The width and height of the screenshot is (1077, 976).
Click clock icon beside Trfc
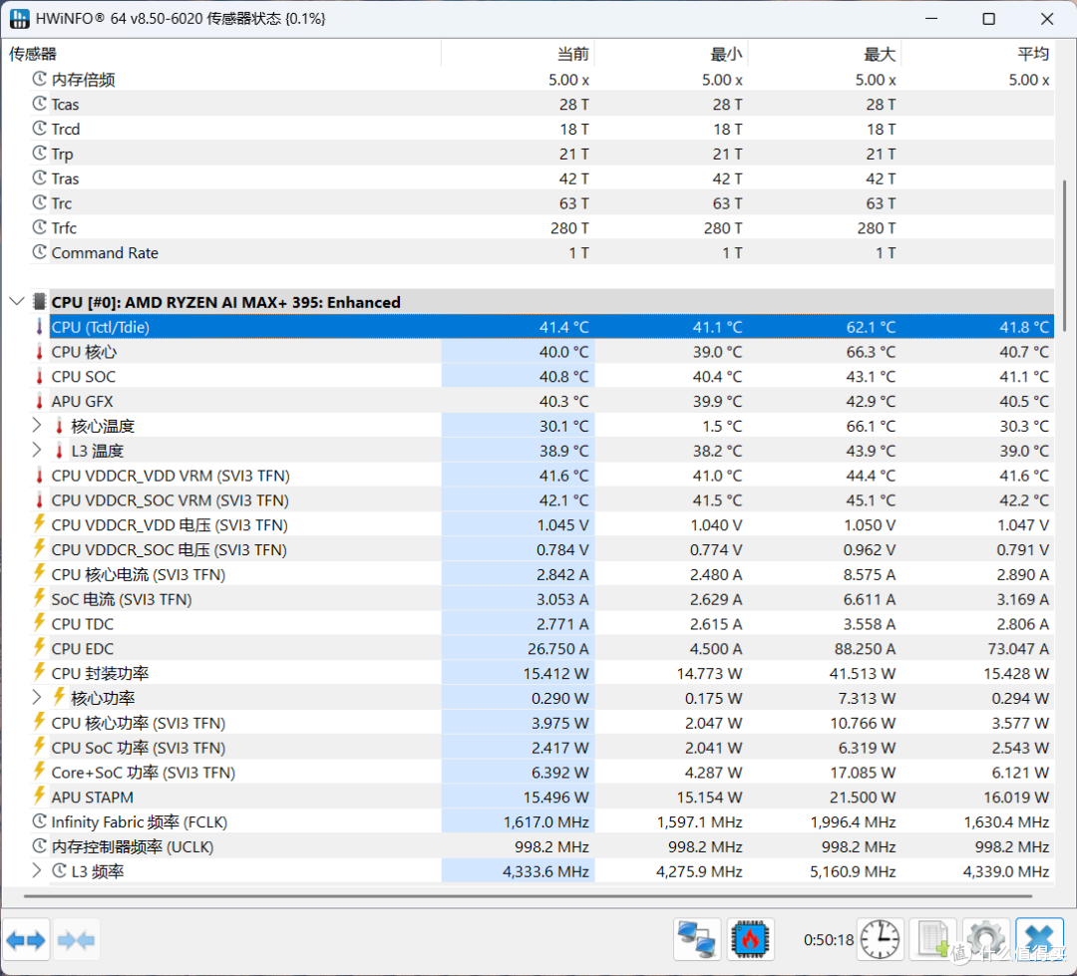39,227
